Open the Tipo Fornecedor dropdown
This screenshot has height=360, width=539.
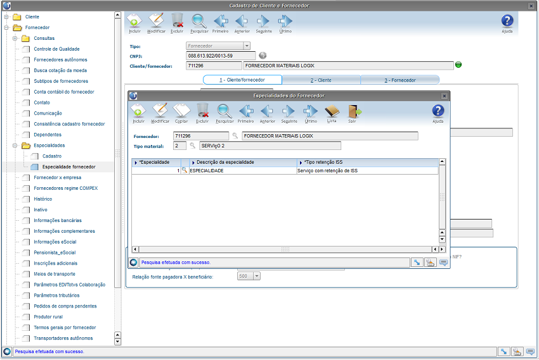tap(247, 46)
